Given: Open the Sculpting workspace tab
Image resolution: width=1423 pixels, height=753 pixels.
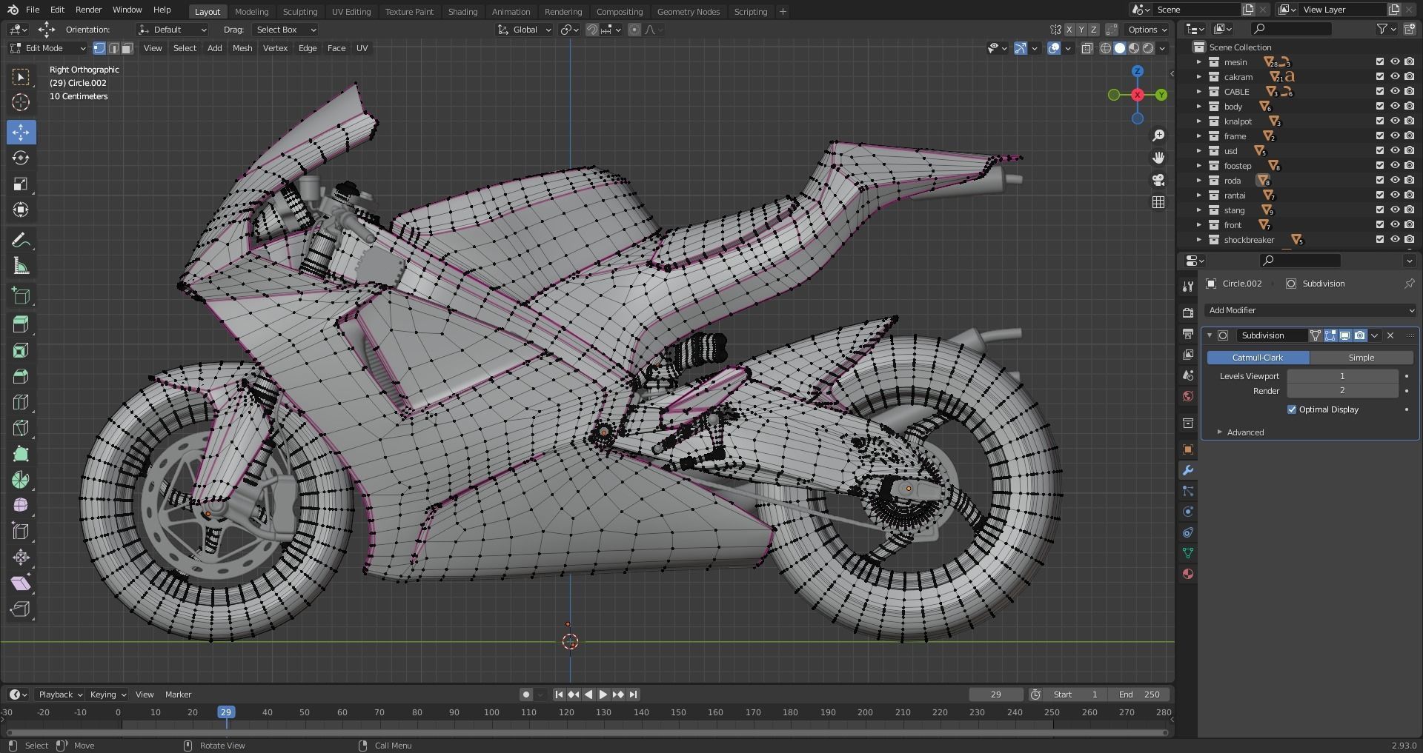Looking at the screenshot, I should [x=300, y=12].
